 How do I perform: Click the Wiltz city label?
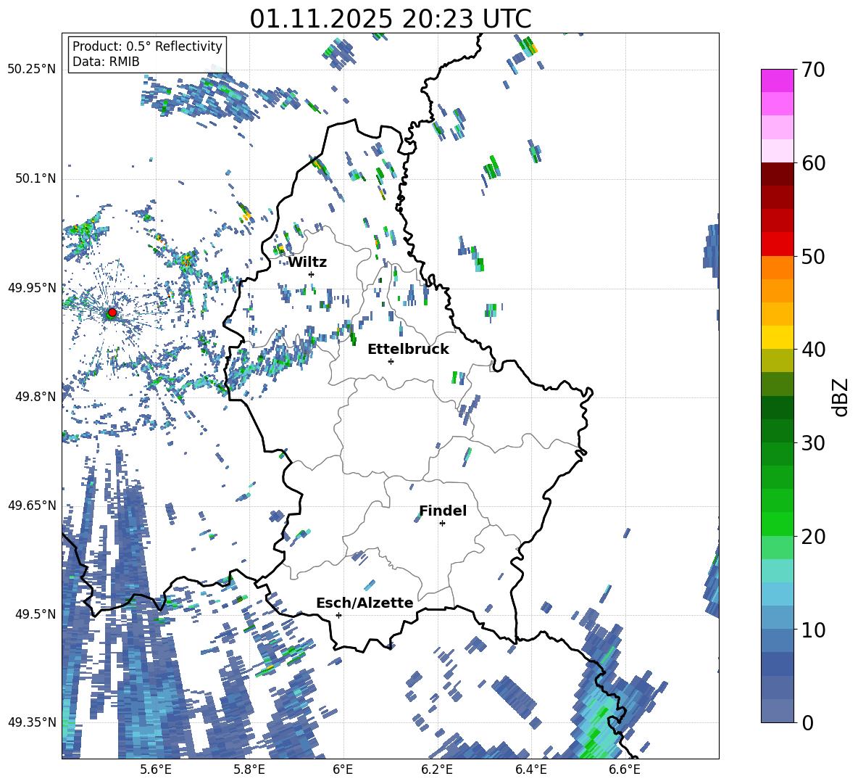(x=307, y=263)
